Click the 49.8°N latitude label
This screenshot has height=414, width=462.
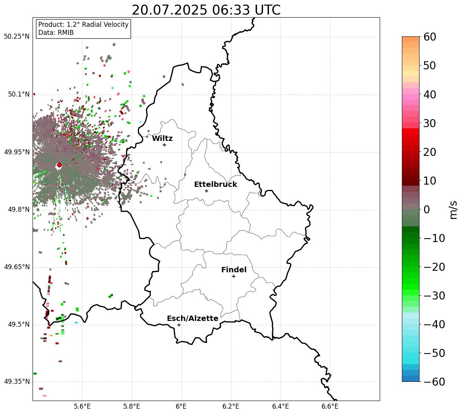[x=19, y=209]
